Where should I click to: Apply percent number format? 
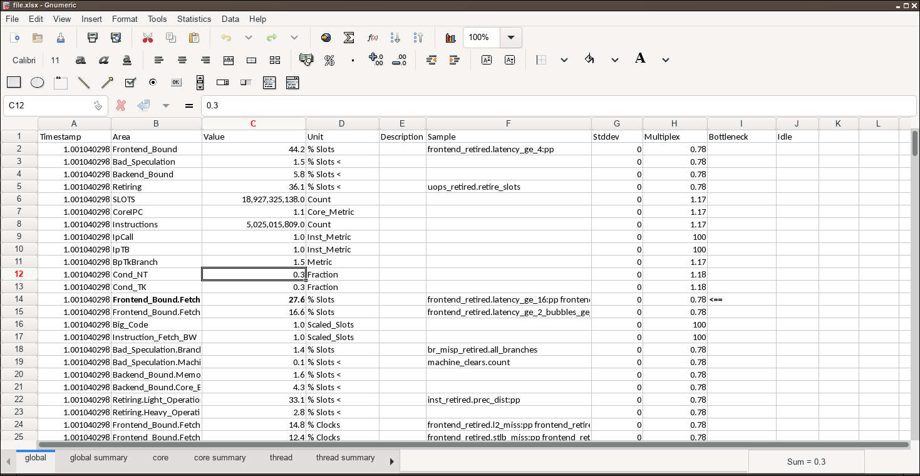coord(329,60)
